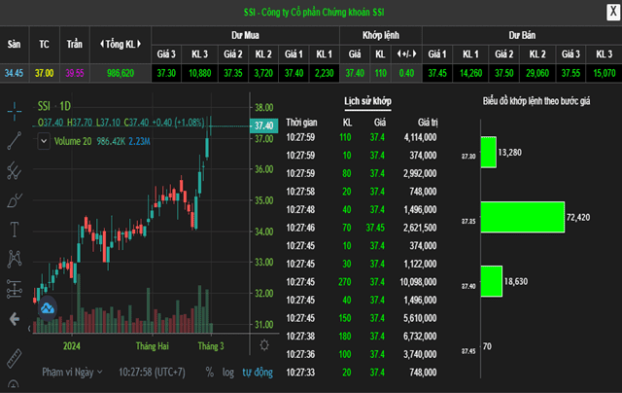Select the XABCD pattern tool
Image resolution: width=622 pixels, height=393 pixels.
coord(15,259)
